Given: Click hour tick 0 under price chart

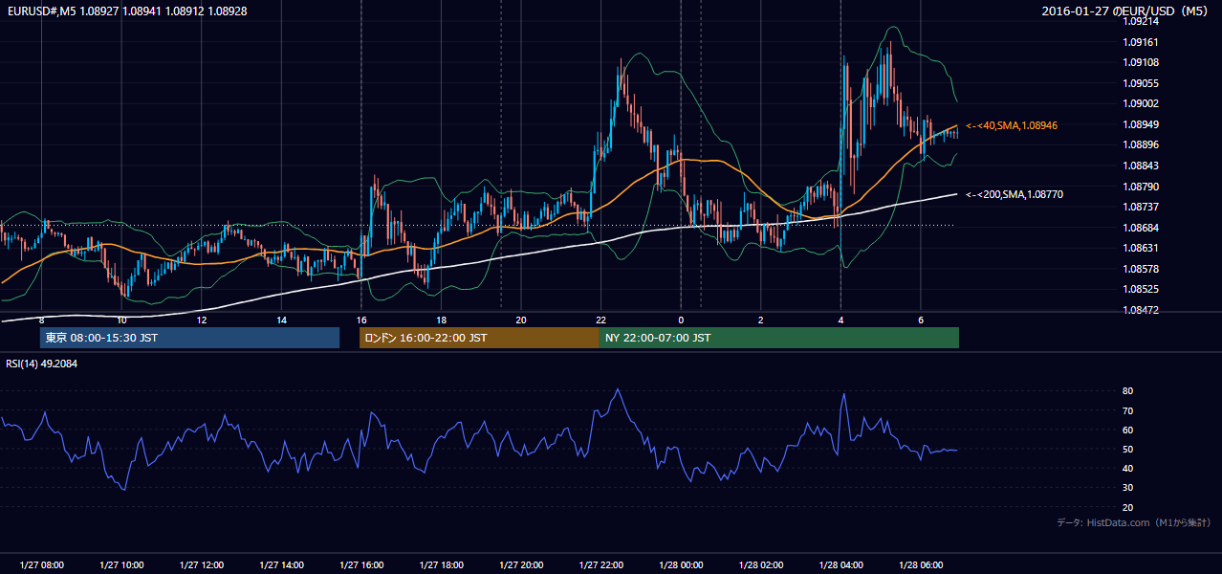Looking at the screenshot, I should [681, 320].
